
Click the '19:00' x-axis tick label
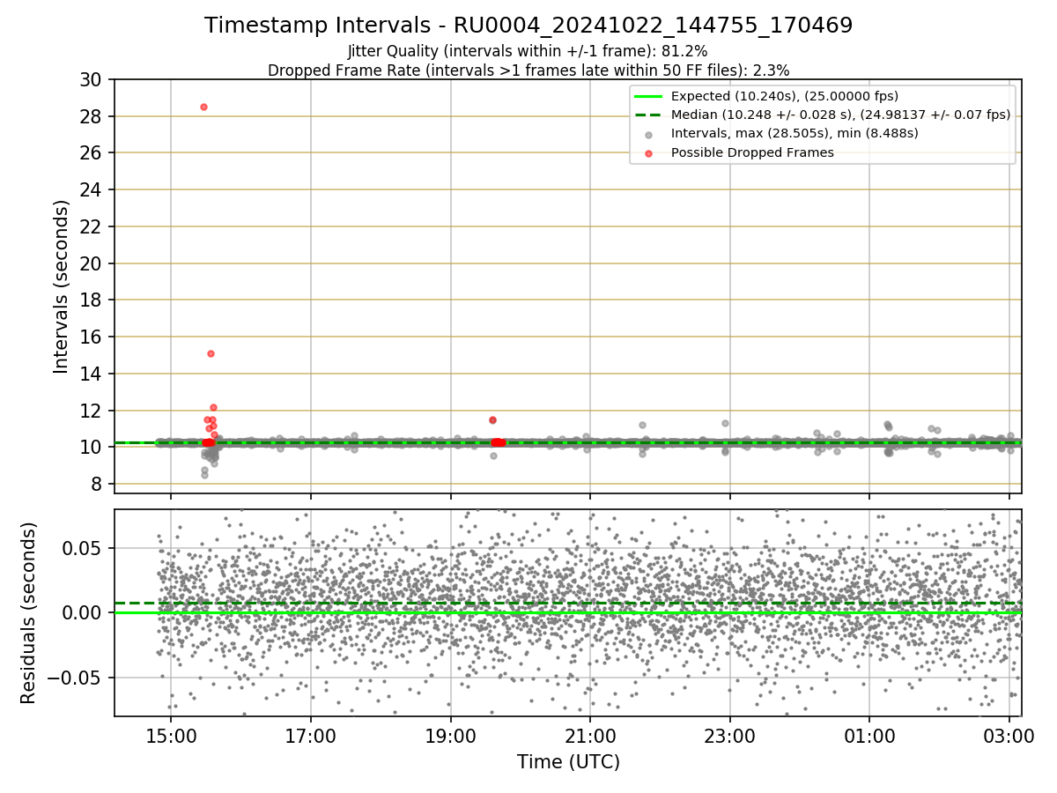(x=451, y=734)
